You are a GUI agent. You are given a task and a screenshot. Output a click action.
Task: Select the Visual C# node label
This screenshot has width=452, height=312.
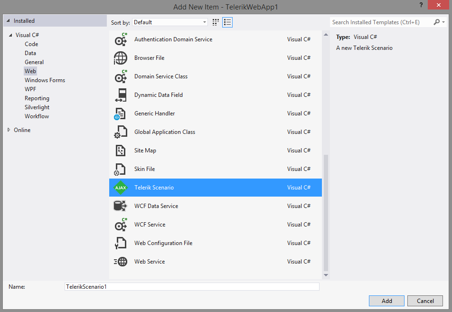pos(27,35)
